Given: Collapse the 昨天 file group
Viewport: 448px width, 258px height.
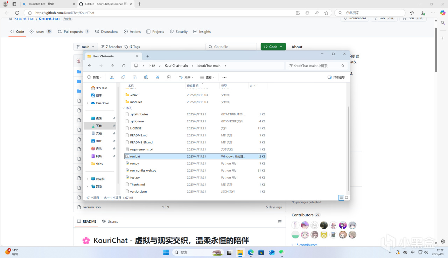Looking at the screenshot, I should tap(123, 108).
